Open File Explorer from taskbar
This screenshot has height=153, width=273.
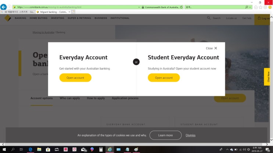coord(39,150)
